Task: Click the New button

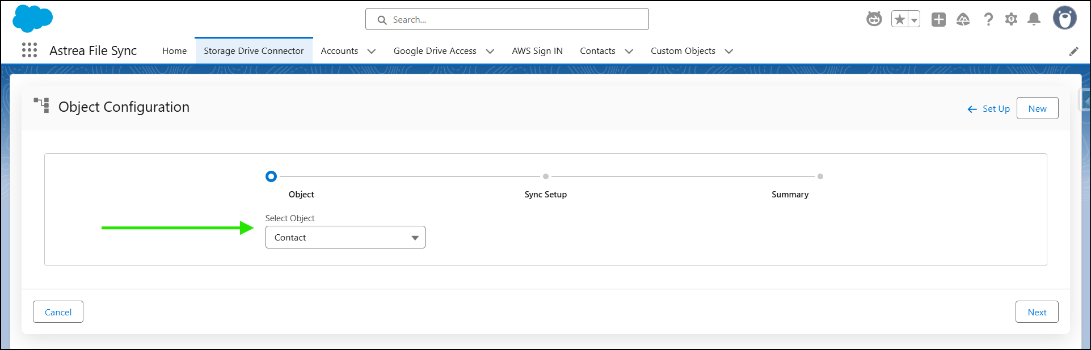Action: coord(1037,108)
